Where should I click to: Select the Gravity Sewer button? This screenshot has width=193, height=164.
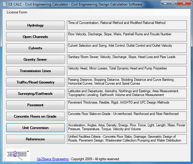click(x=35, y=59)
